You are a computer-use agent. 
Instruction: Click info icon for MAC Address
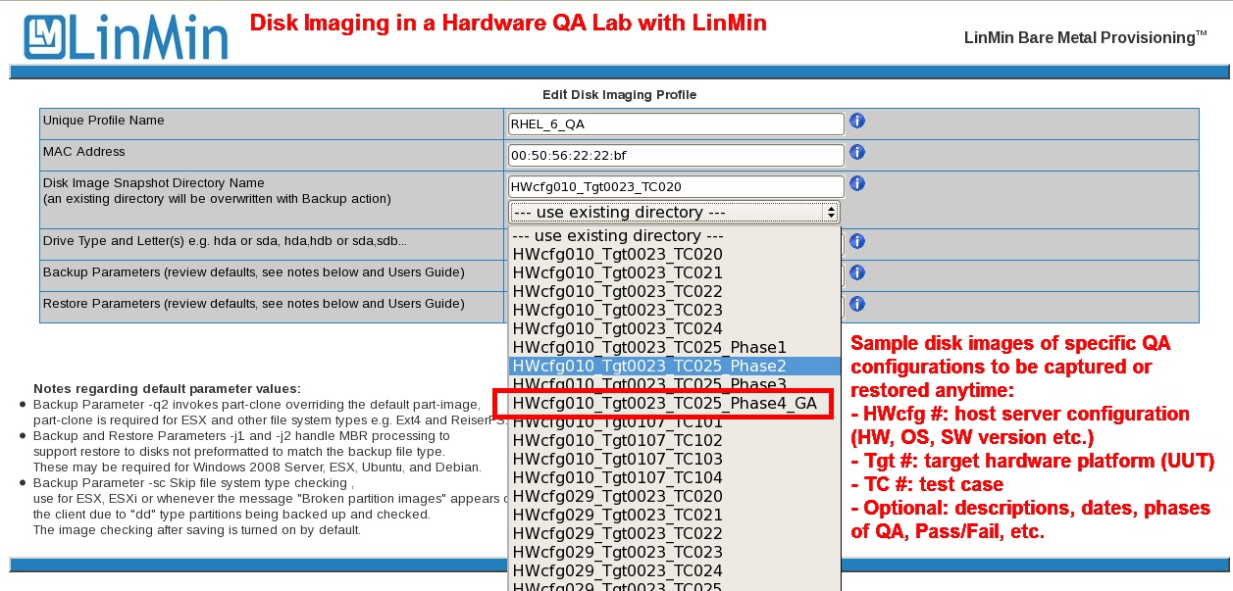tap(856, 152)
